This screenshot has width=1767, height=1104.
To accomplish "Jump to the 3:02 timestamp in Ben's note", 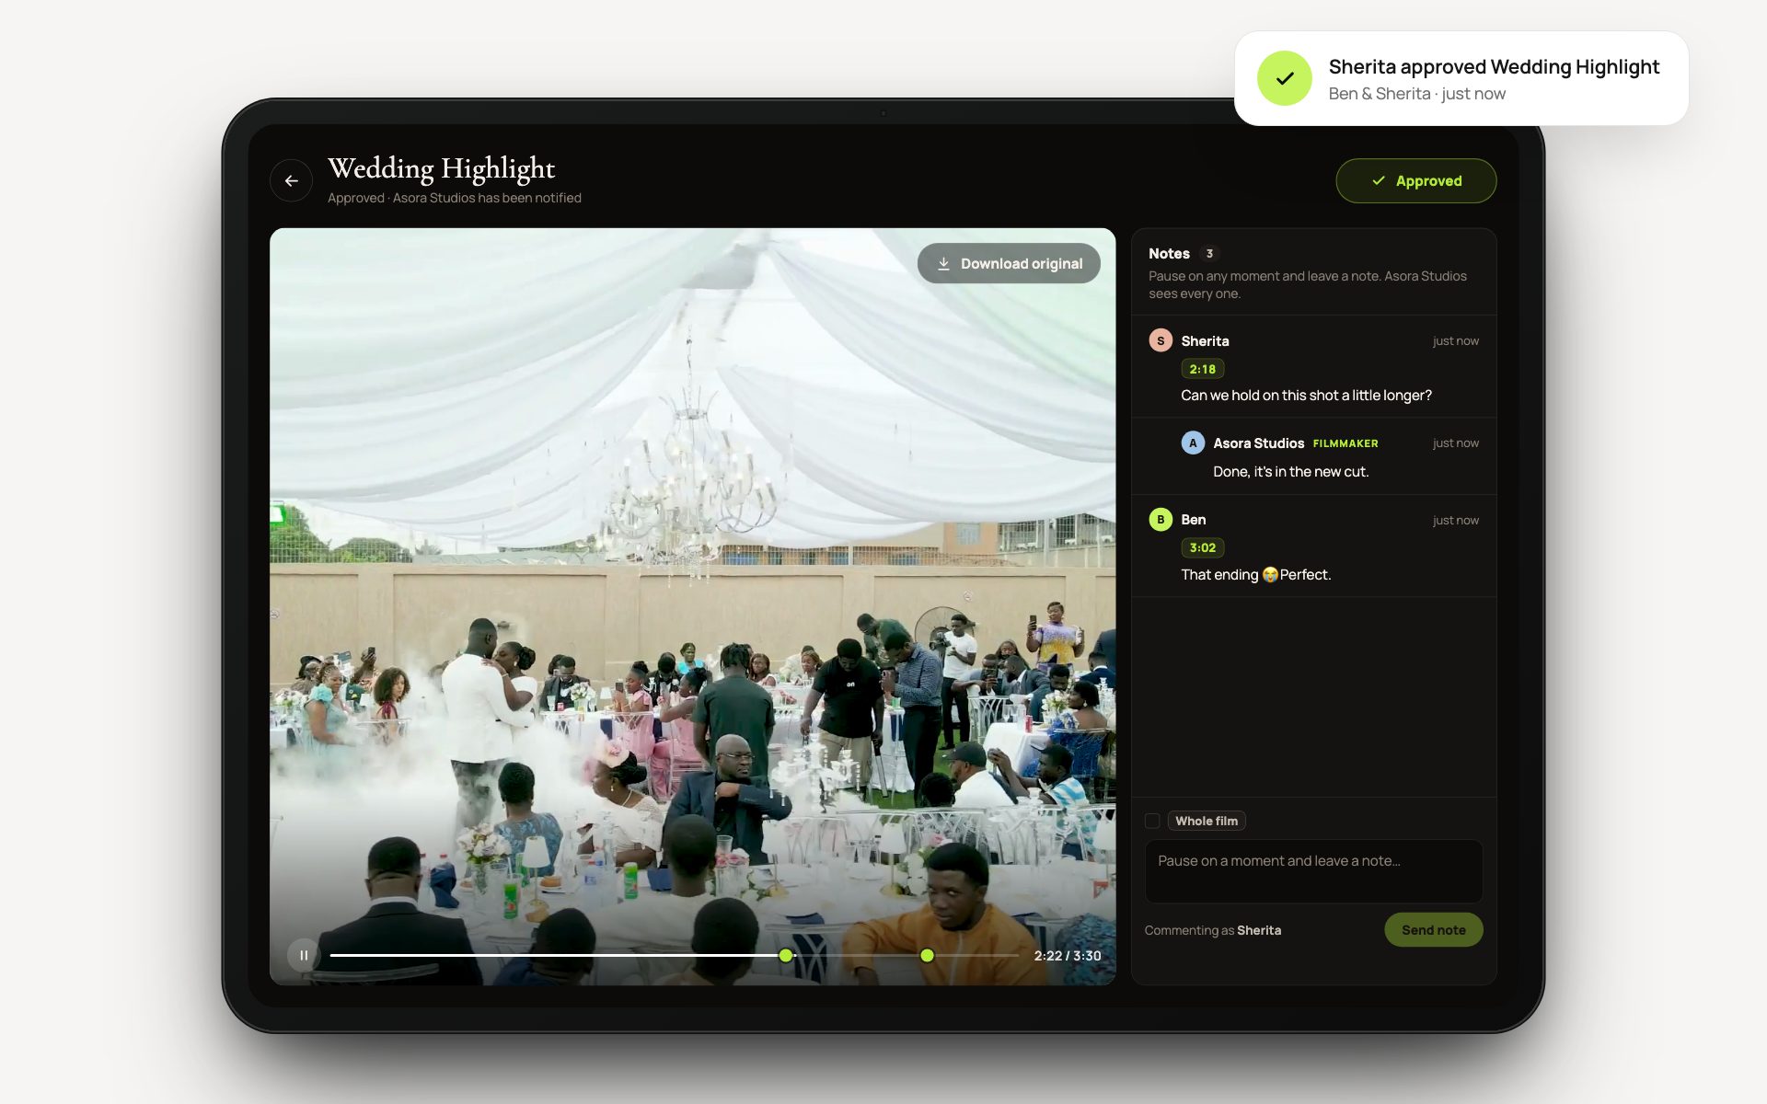I will tap(1202, 547).
